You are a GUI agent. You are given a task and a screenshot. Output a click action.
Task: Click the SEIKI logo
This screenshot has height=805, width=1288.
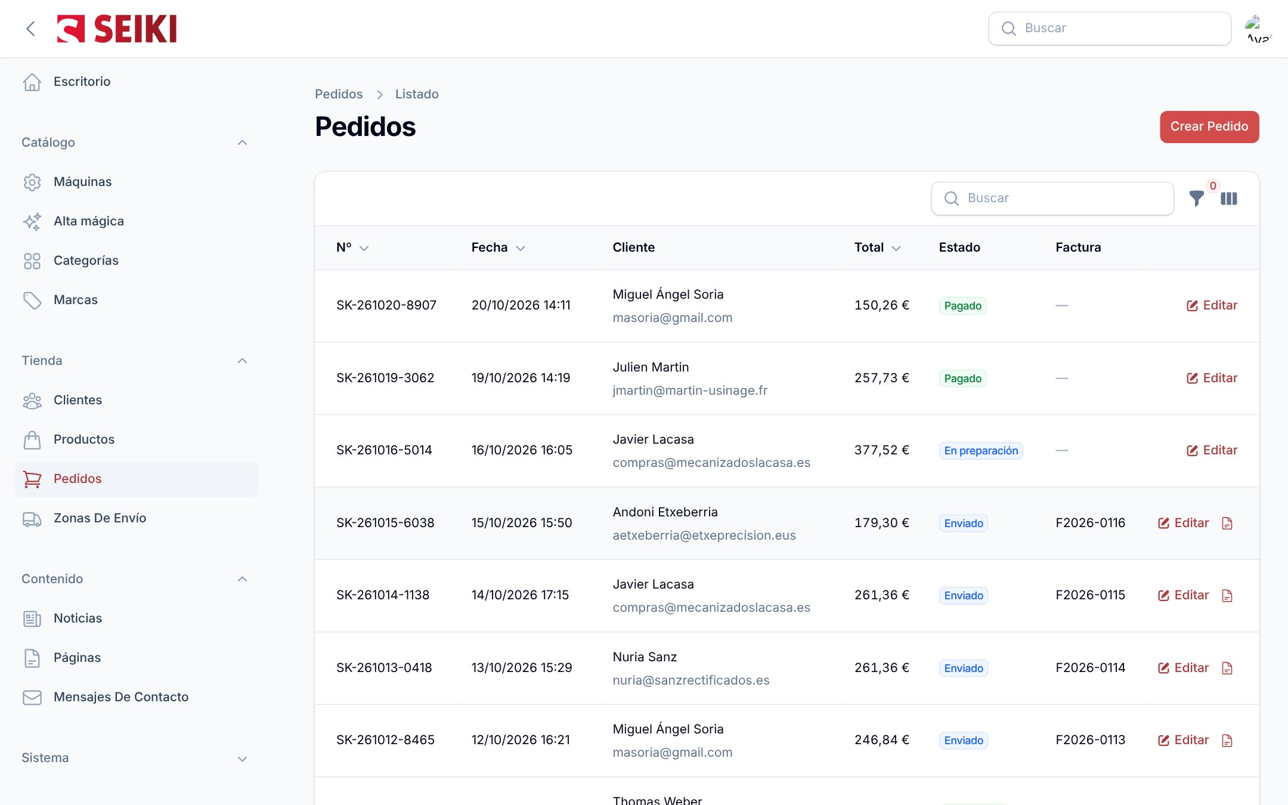coord(117,29)
